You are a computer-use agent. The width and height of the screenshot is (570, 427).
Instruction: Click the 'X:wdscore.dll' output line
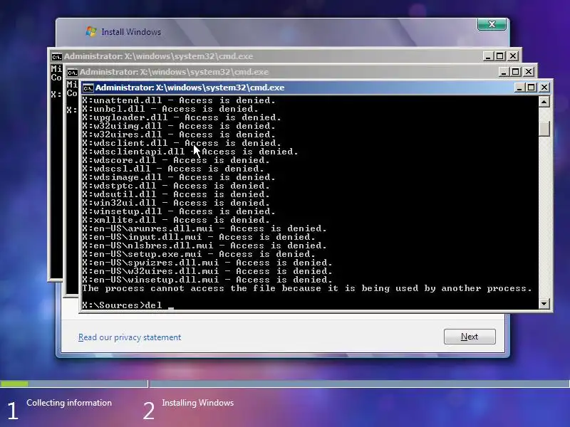176,160
